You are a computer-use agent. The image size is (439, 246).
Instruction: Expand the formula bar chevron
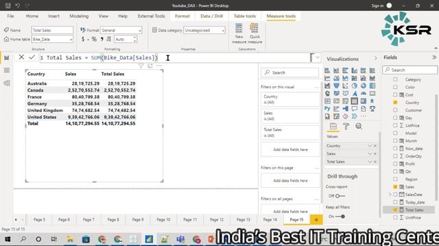(x=317, y=57)
